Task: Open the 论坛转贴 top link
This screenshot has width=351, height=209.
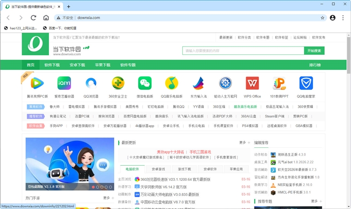Action: 300,37
